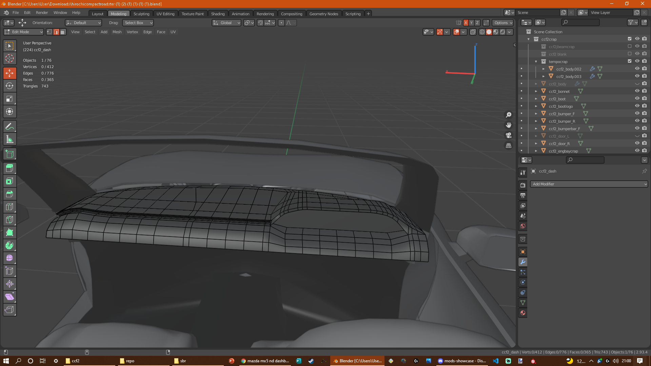Toggle the camera view button
The width and height of the screenshot is (651, 366).
[509, 135]
